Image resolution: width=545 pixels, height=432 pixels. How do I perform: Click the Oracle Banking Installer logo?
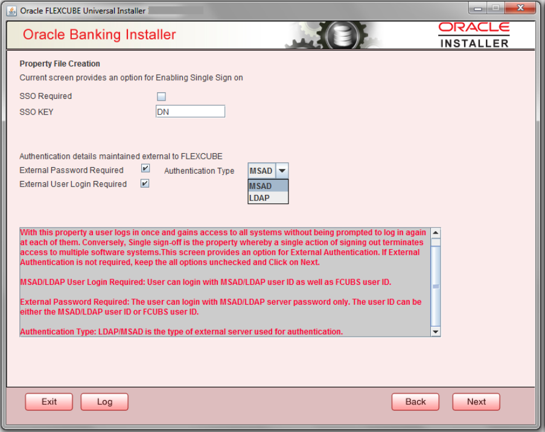99,34
